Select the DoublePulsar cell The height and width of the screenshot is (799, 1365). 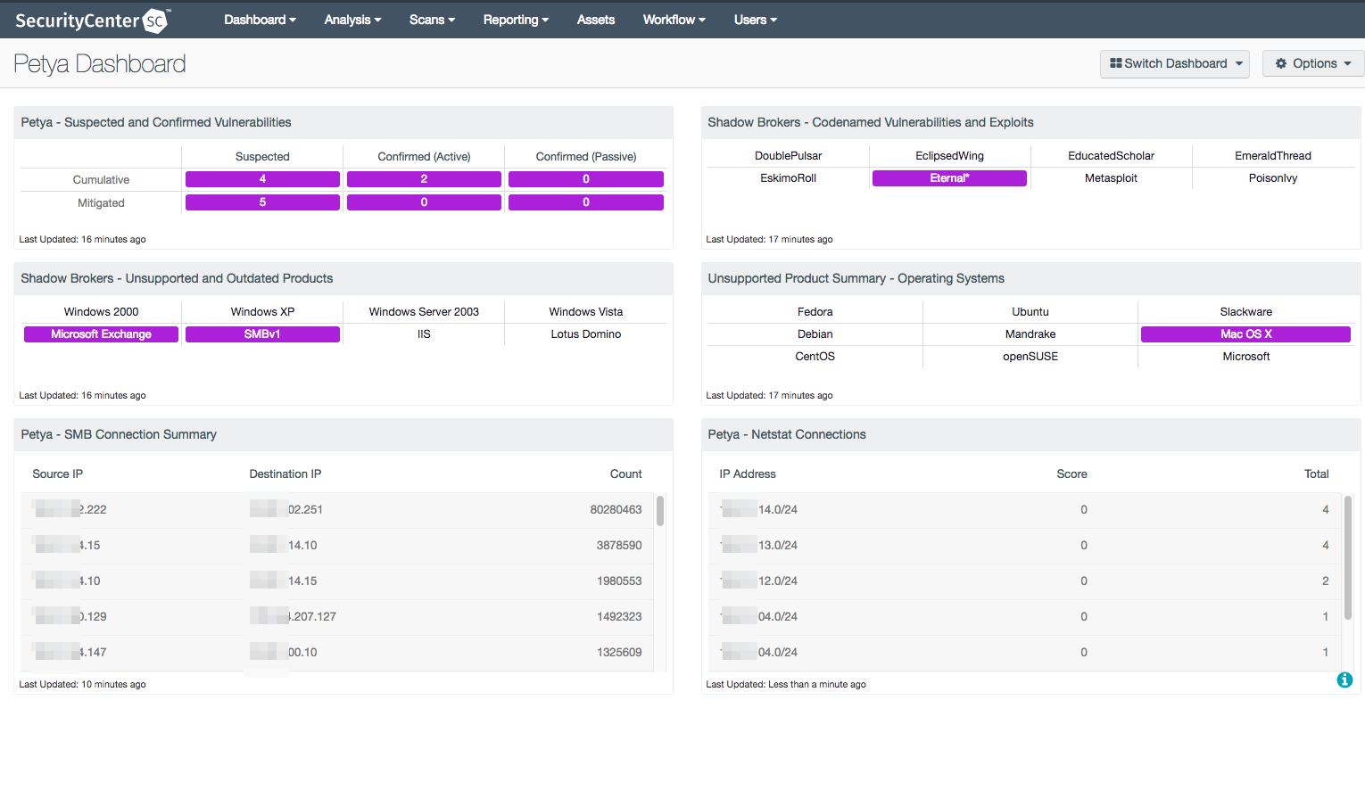tap(788, 156)
